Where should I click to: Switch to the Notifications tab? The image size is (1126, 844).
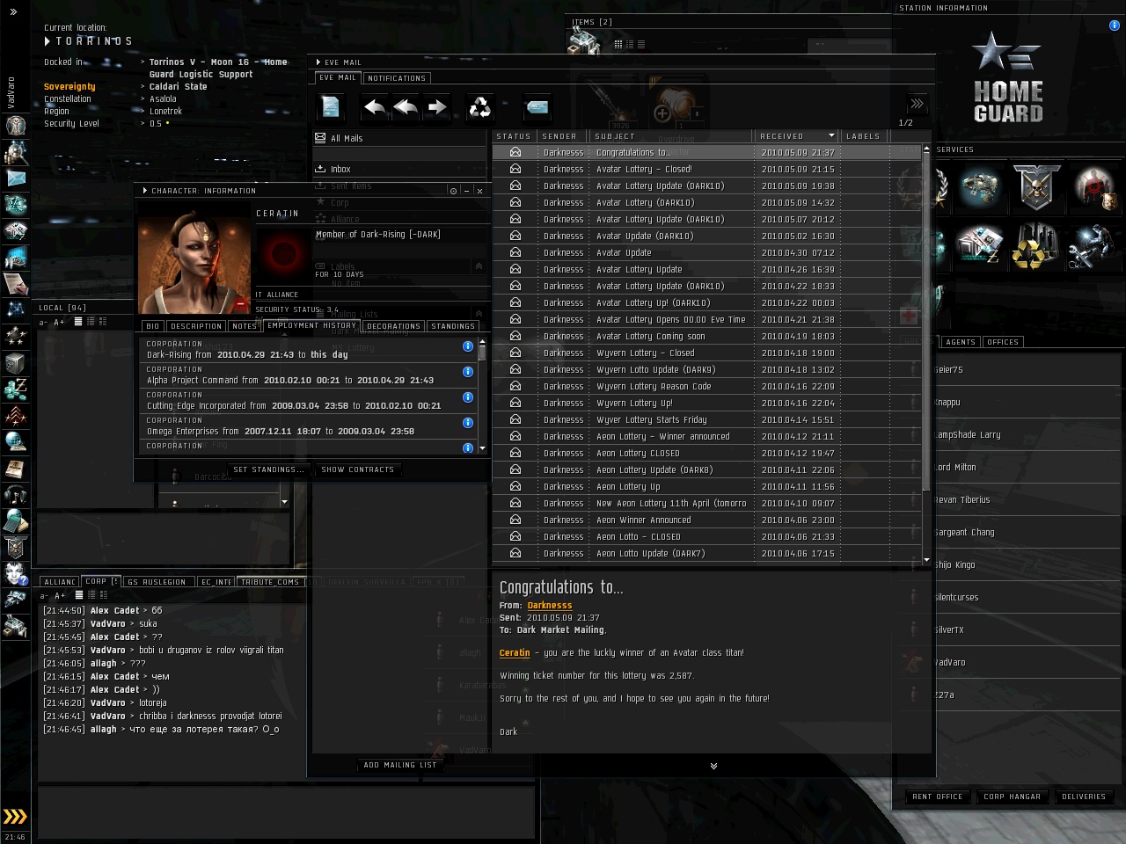click(x=397, y=78)
